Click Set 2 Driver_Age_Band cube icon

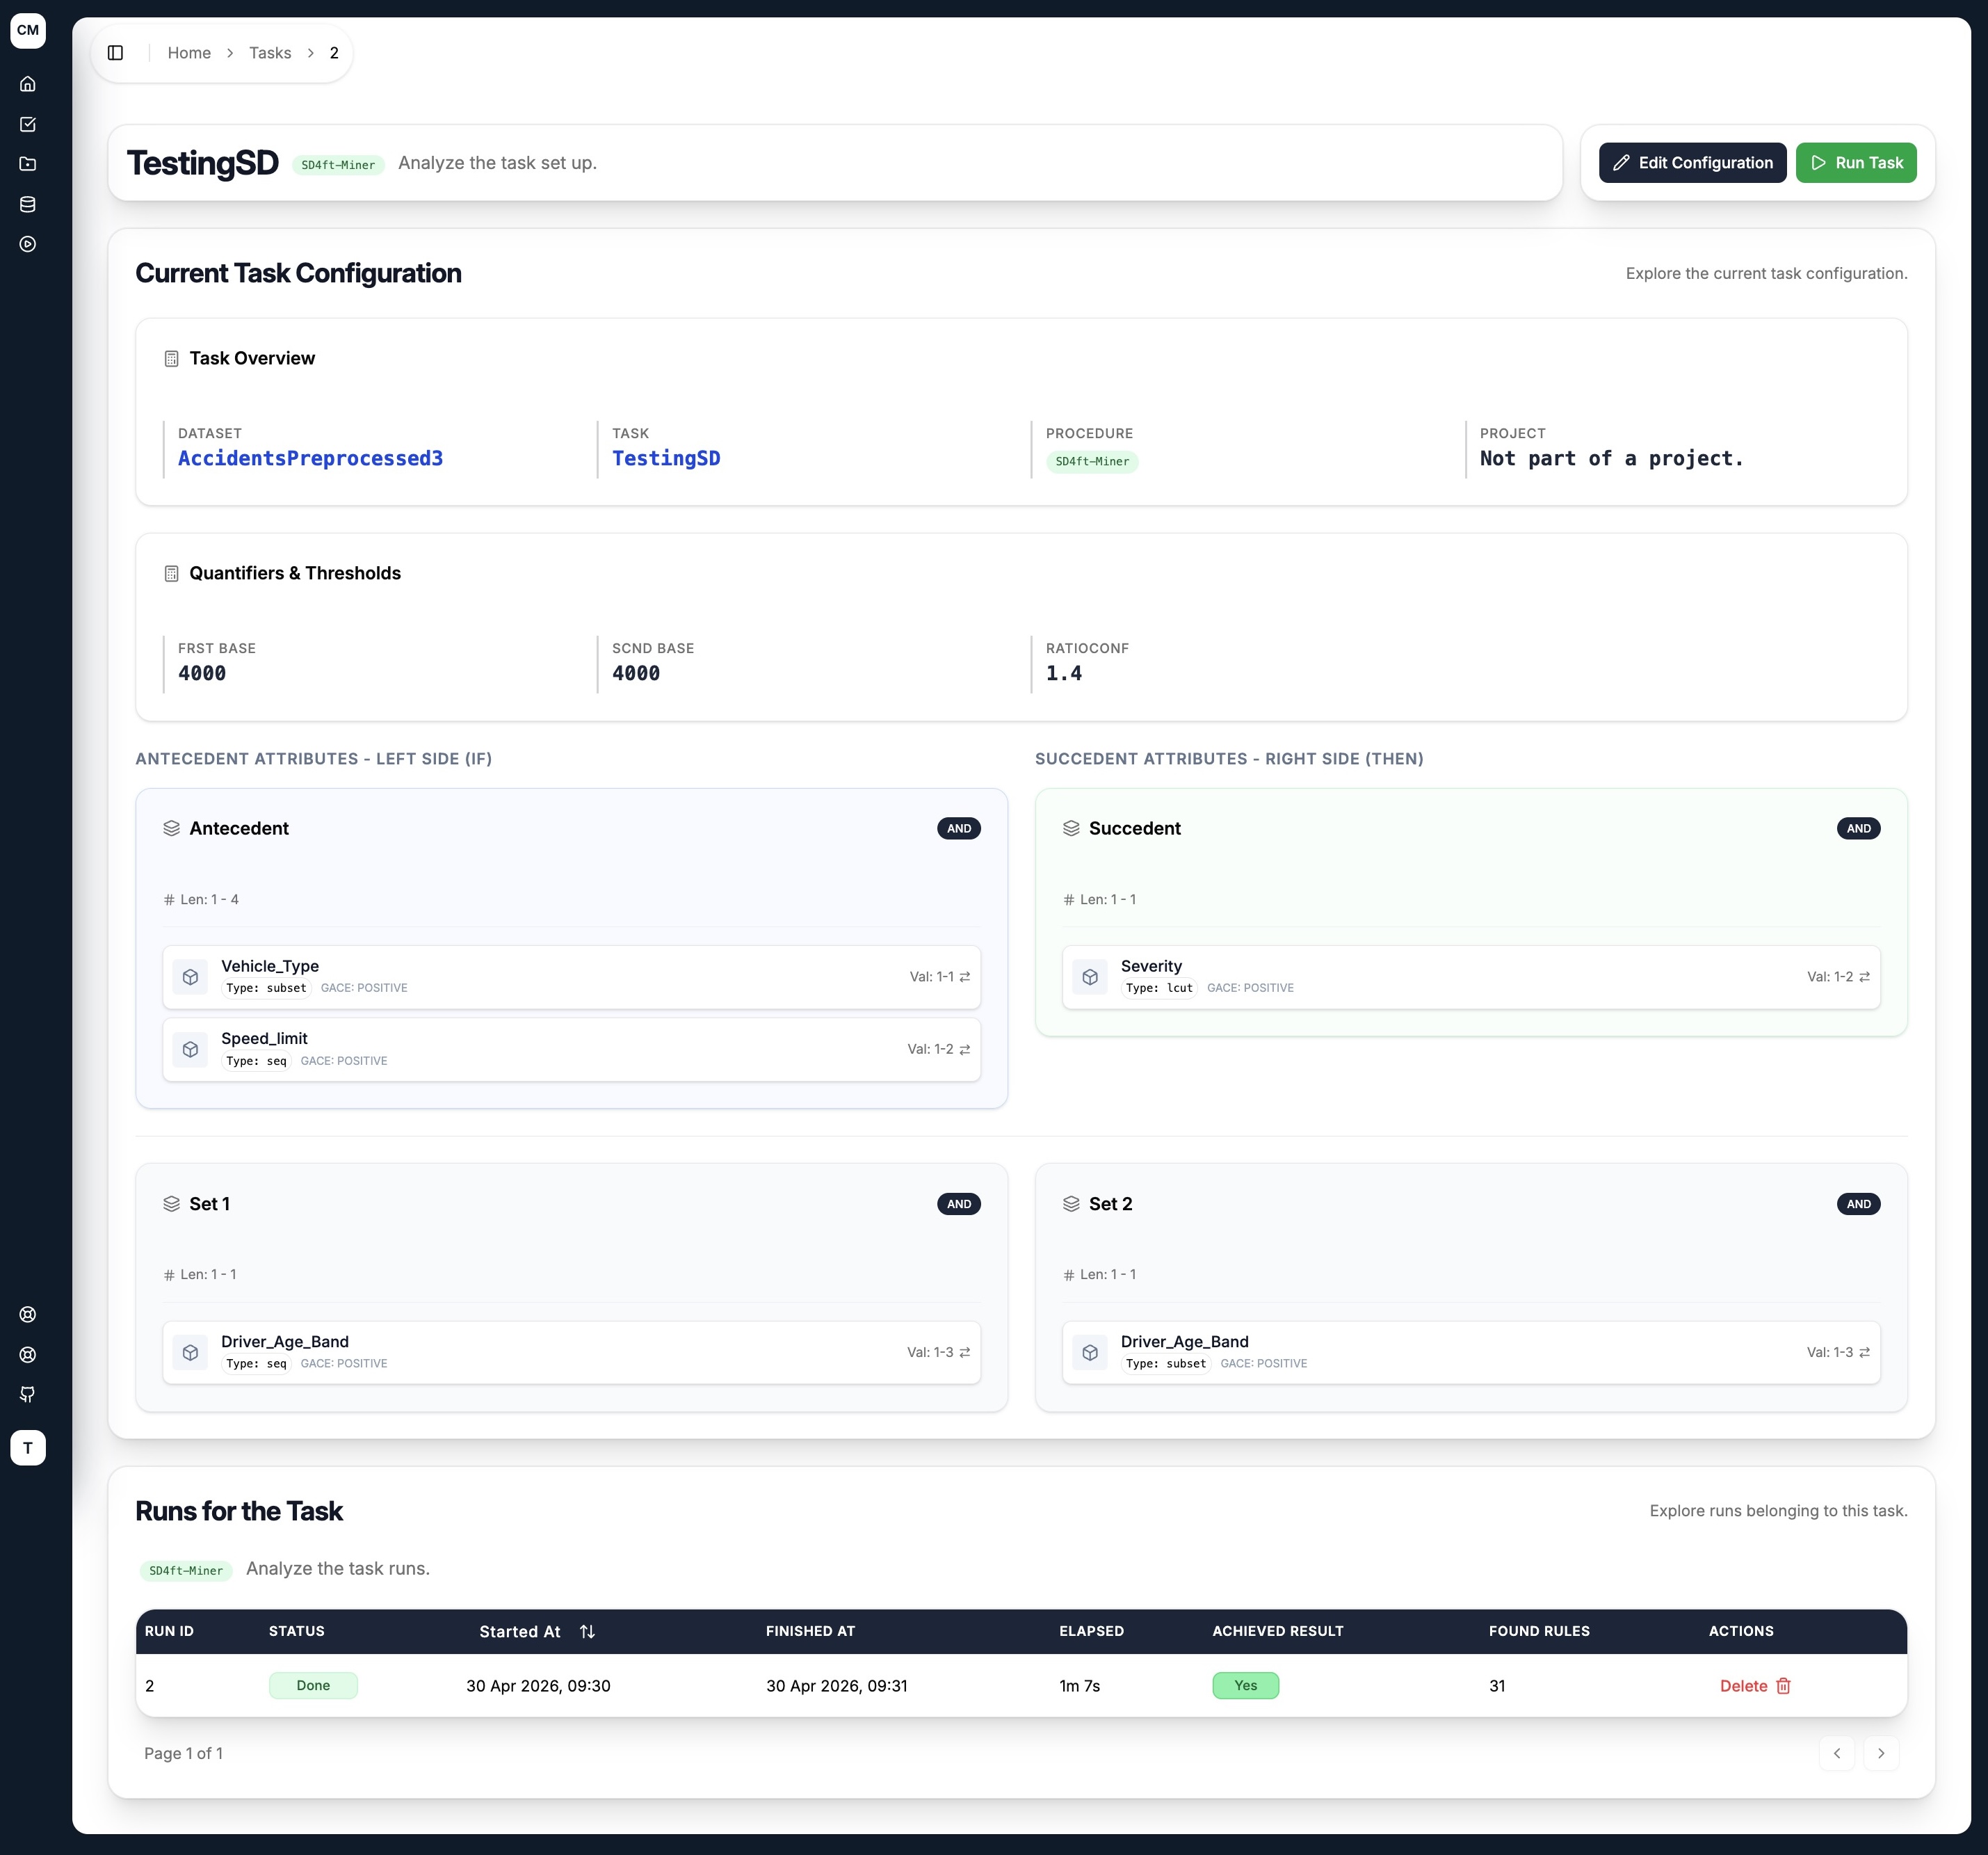coord(1090,1353)
